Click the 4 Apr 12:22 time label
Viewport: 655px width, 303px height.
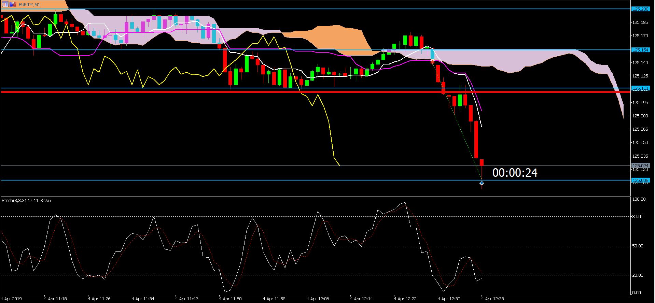point(405,299)
